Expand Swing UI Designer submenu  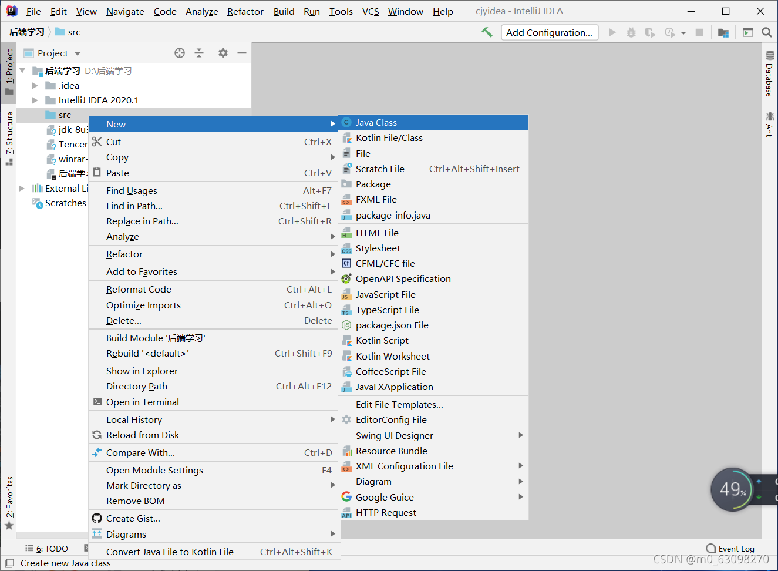pyautogui.click(x=433, y=435)
